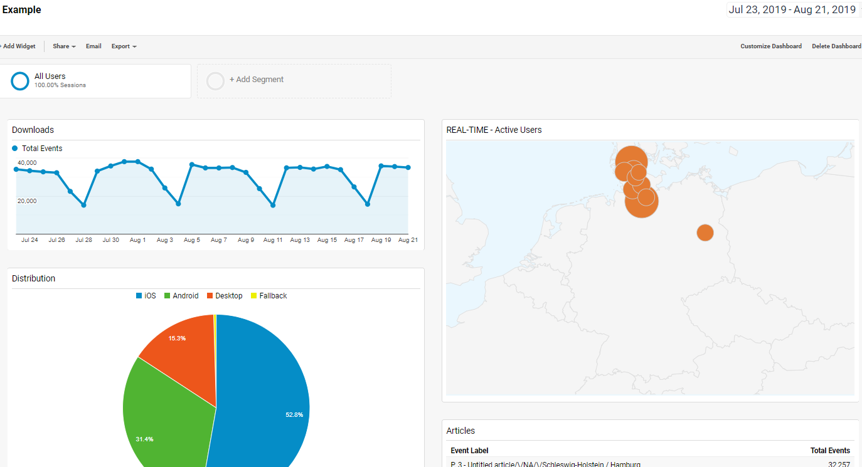
Task: Open the date range picker
Action: 792,9
